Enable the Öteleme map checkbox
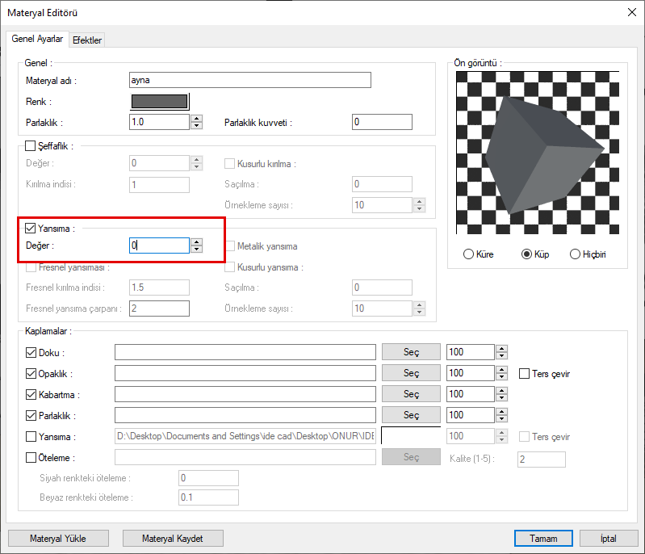This screenshot has width=645, height=554. (x=31, y=457)
